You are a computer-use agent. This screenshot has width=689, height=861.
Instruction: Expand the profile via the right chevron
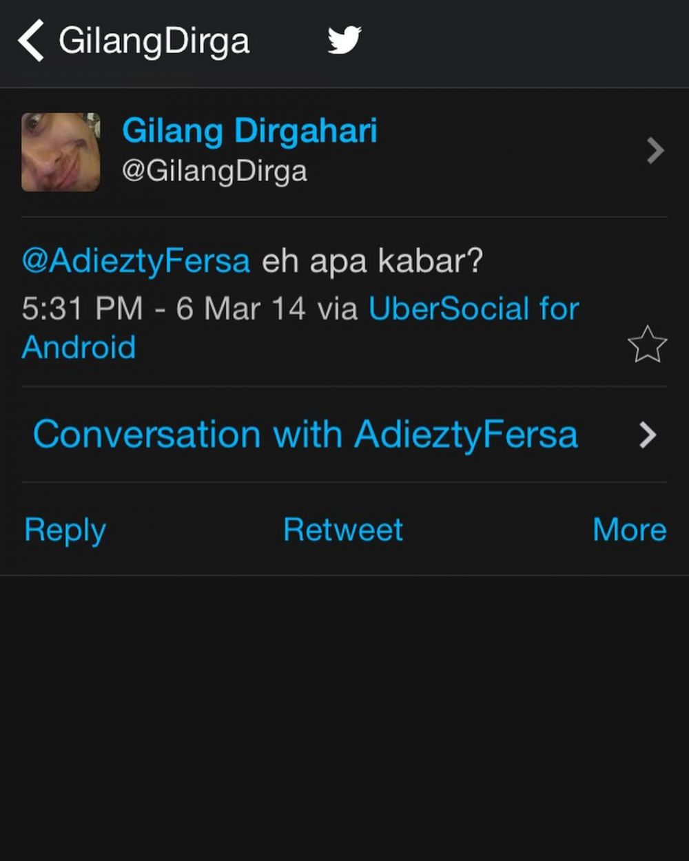pyautogui.click(x=652, y=152)
